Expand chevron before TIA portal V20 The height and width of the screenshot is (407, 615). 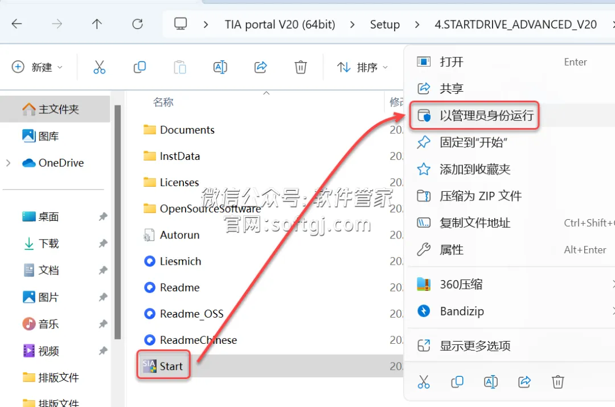tap(206, 24)
